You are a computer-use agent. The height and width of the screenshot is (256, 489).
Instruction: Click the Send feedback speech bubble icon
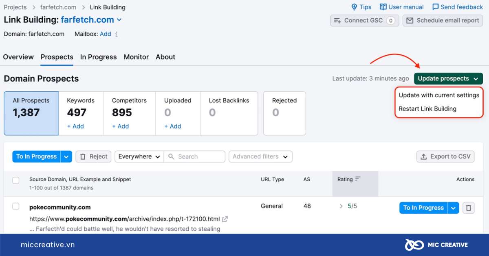click(x=435, y=7)
